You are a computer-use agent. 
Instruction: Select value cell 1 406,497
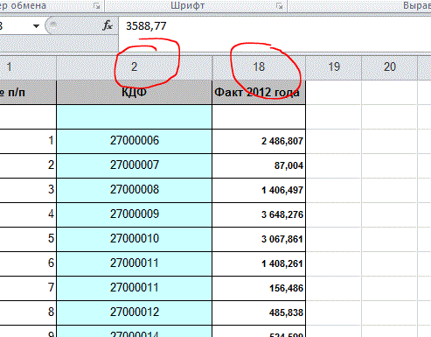259,190
